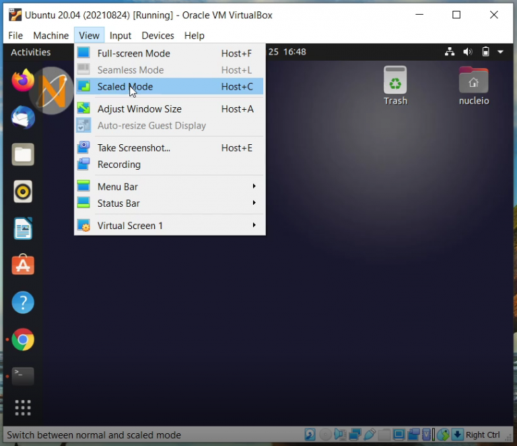Toggle Recording in the View menu
The height and width of the screenshot is (446, 517).
[x=119, y=164]
